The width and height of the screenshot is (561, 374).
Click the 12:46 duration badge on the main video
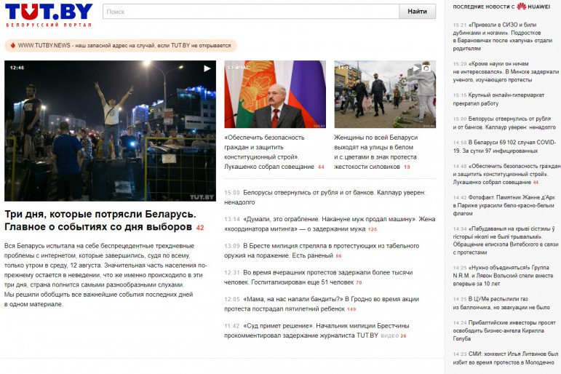tap(17, 68)
